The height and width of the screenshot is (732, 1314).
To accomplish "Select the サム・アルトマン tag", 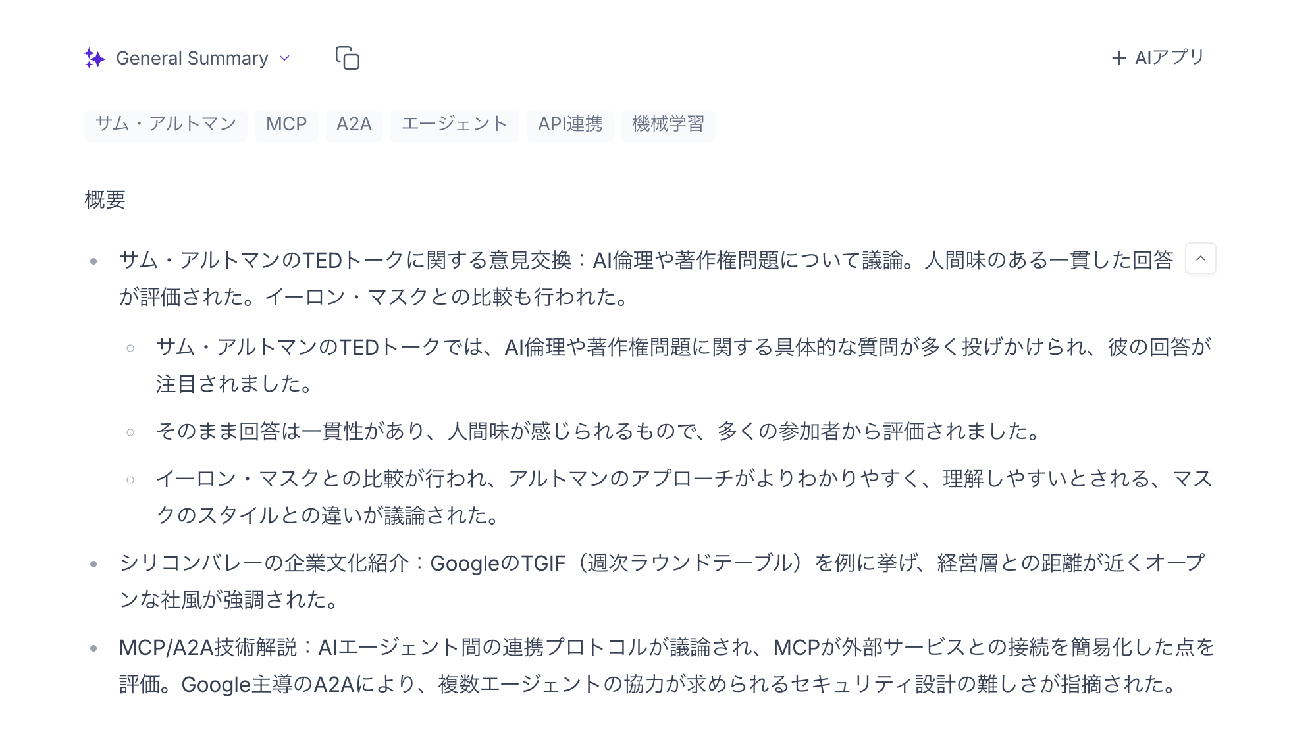I will 165,124.
